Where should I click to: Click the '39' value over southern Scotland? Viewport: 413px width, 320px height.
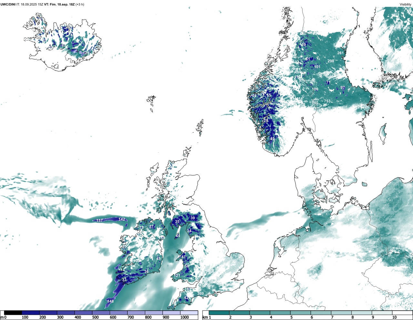tap(193, 218)
